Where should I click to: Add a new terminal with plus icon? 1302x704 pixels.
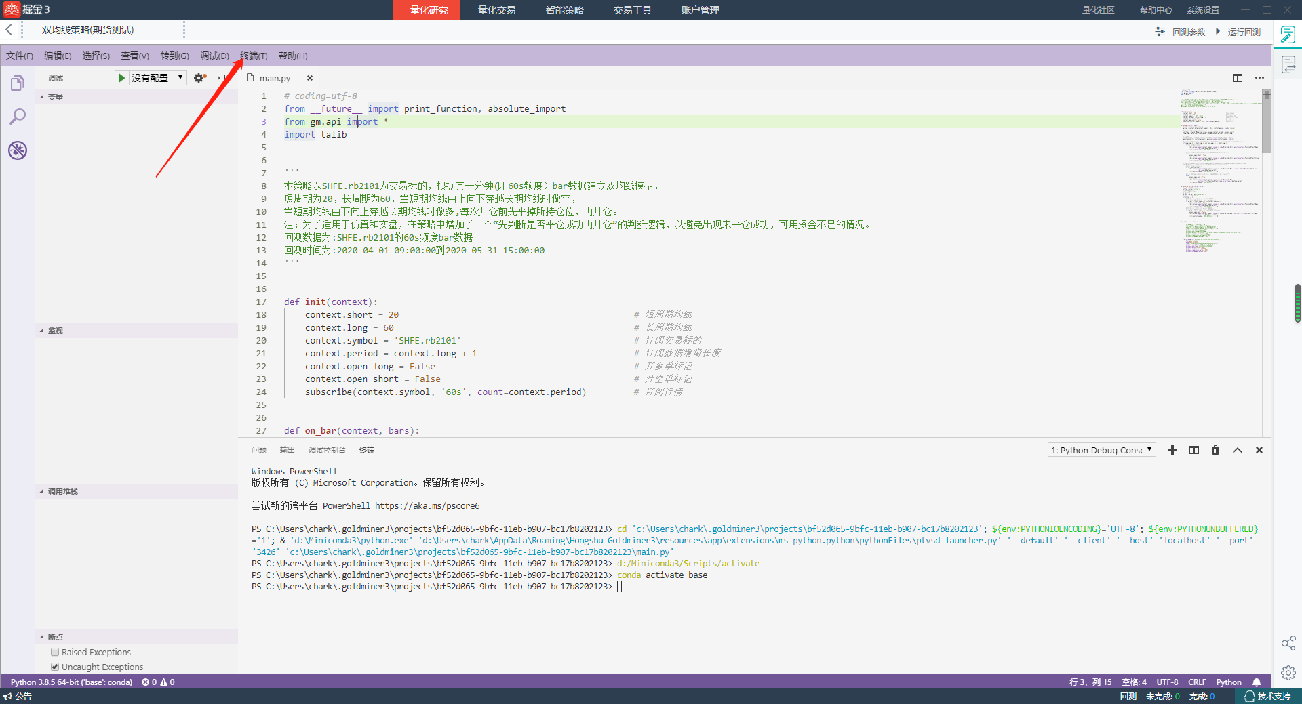click(1172, 450)
